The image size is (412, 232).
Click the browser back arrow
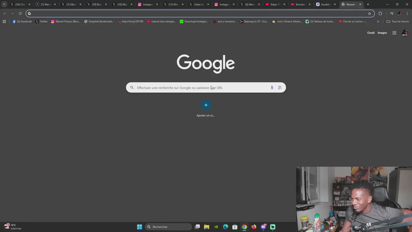pyautogui.click(x=5, y=14)
